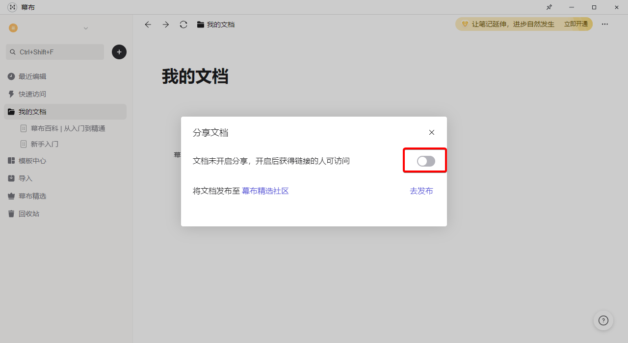Open 回收站 trash
The image size is (628, 343).
65,214
